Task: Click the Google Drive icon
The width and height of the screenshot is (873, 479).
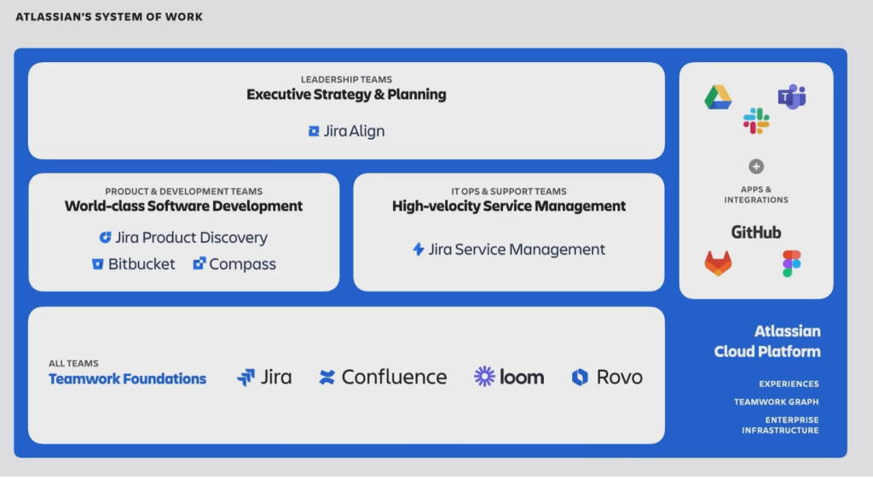Action: click(718, 97)
